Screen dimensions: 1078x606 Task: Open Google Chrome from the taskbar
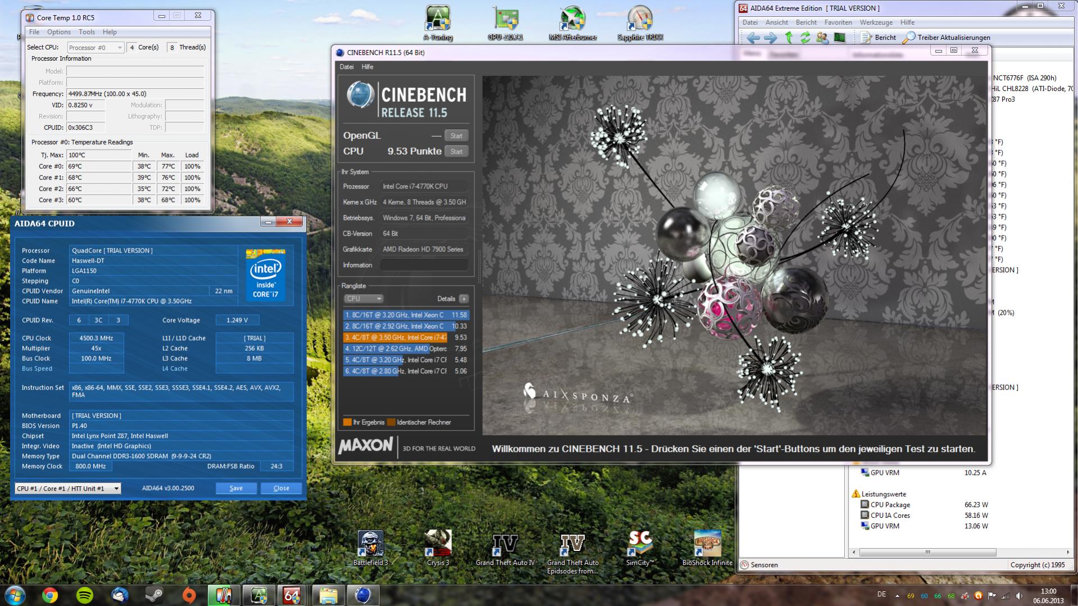[50, 595]
